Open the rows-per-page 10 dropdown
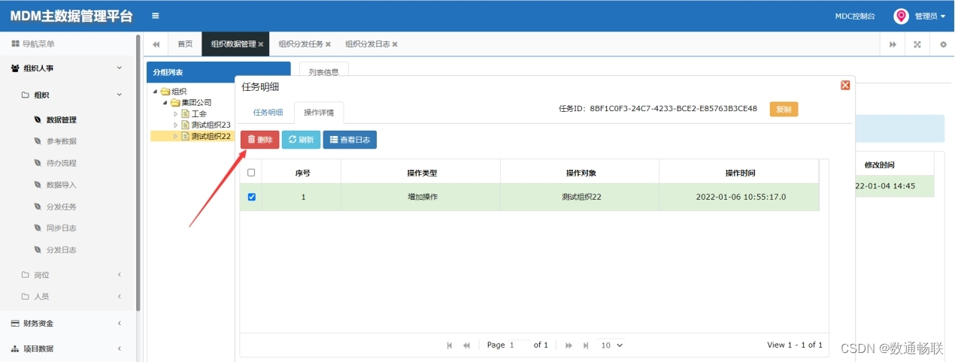 tap(611, 345)
